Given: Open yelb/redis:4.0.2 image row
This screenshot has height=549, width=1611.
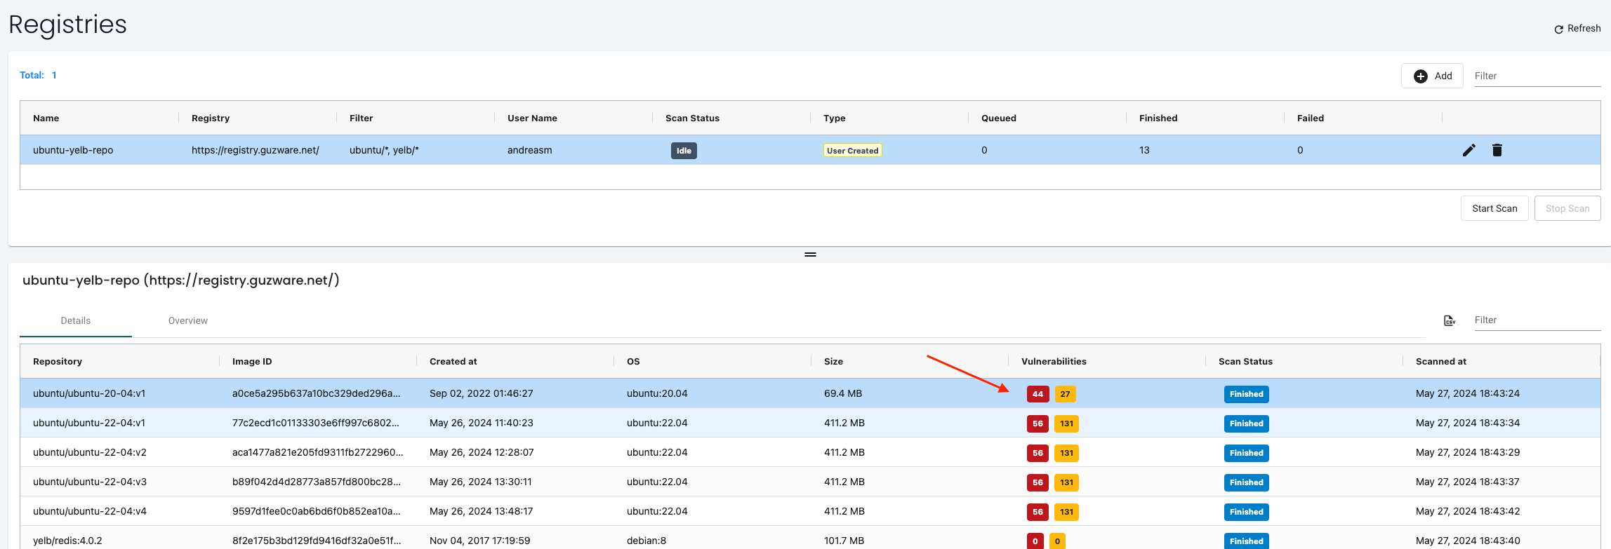Looking at the screenshot, I should 810,538.
